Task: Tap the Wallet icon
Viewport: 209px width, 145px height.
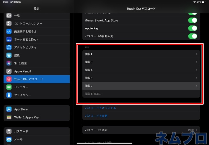Action: click(9, 117)
